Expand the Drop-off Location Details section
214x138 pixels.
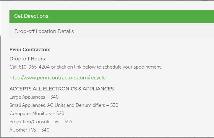[x=112, y=31]
